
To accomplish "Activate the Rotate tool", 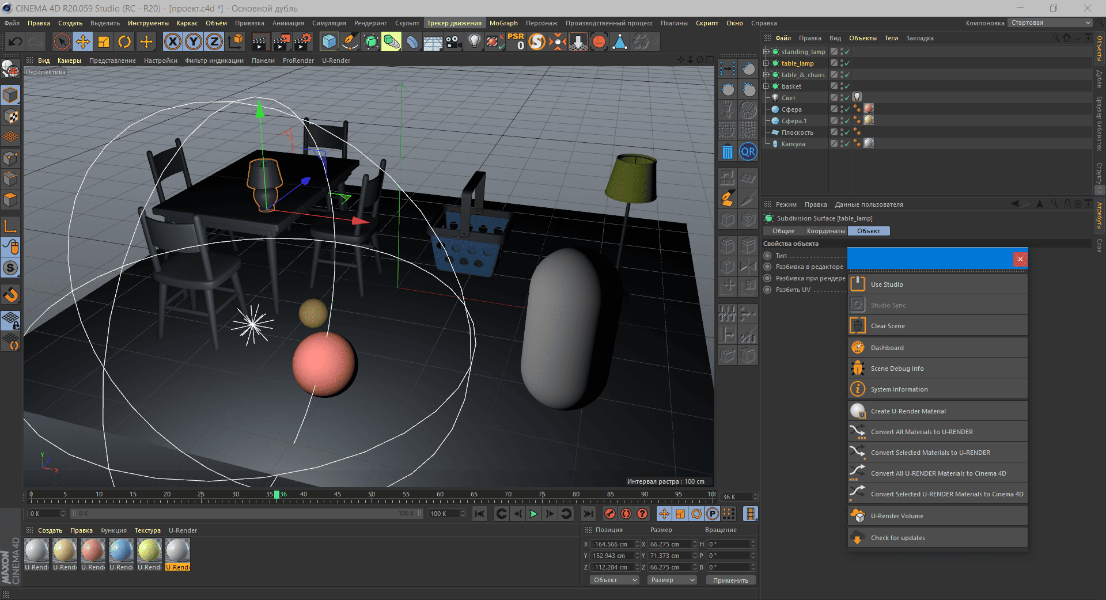I will pos(124,41).
